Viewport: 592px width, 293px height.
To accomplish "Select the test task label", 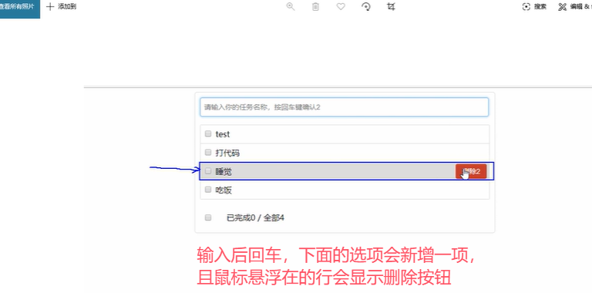I will [x=222, y=134].
